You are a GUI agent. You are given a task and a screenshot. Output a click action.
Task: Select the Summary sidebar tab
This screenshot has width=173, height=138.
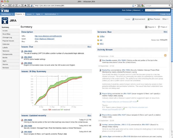point(10,27)
